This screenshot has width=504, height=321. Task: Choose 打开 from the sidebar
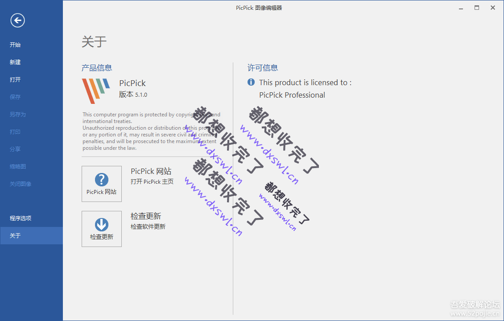click(15, 79)
